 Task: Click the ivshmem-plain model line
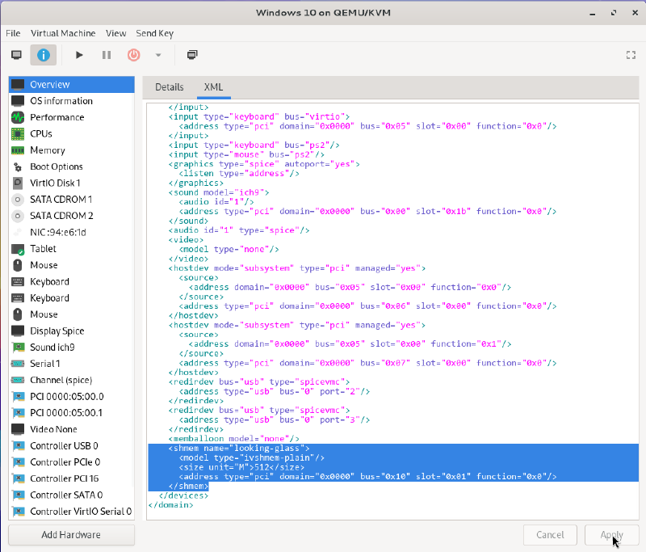[251, 457]
